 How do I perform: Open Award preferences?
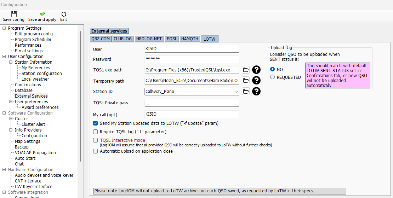pyautogui.click(x=40, y=107)
